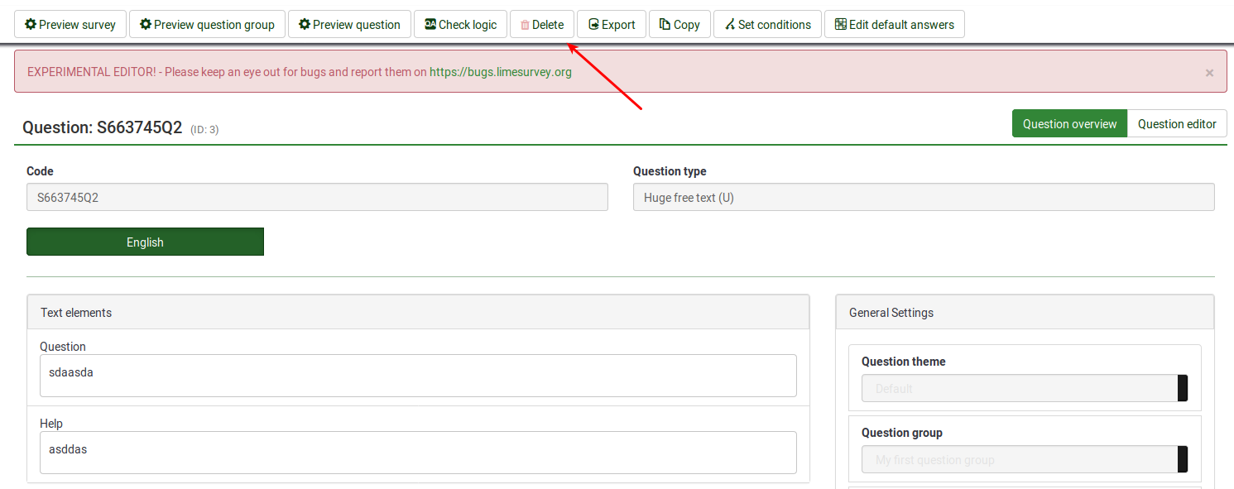Click the Preview question gear icon
Screen dimensions: 1234x489
(x=305, y=25)
